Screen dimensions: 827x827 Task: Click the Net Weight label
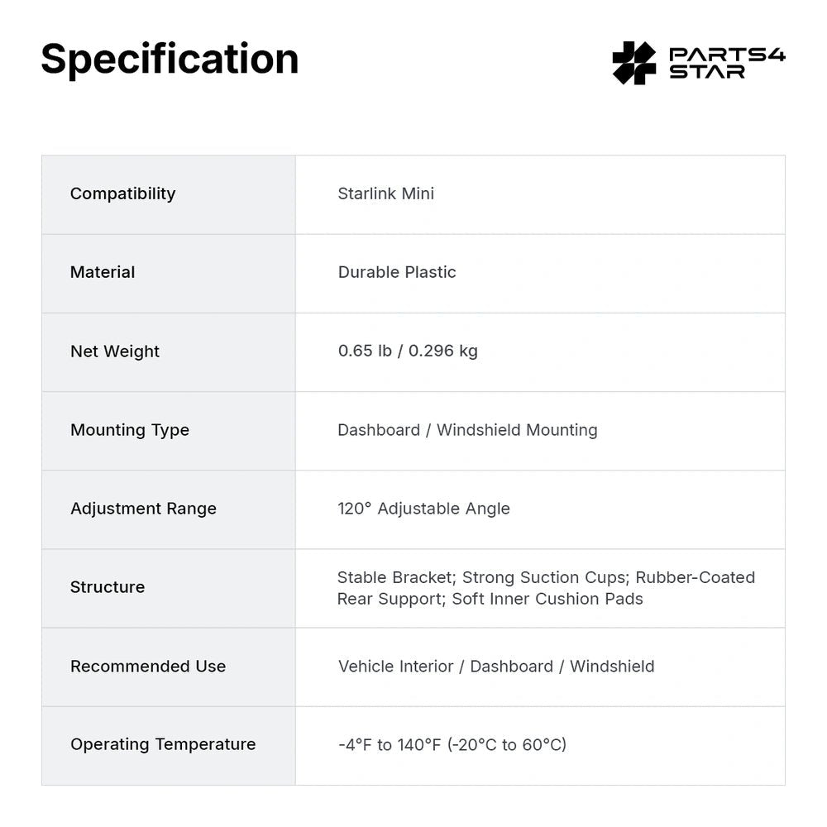[x=115, y=351]
